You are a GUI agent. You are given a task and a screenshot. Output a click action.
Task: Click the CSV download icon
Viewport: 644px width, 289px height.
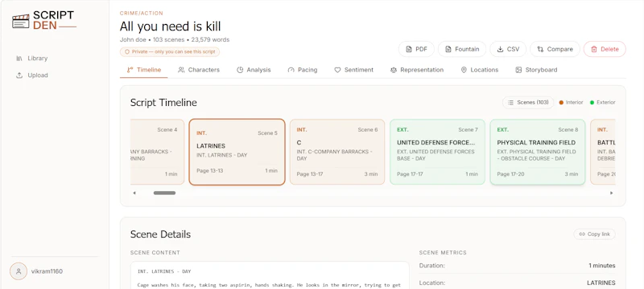pos(500,49)
